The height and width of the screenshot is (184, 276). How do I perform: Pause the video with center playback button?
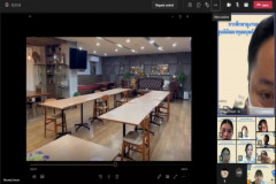(109, 177)
